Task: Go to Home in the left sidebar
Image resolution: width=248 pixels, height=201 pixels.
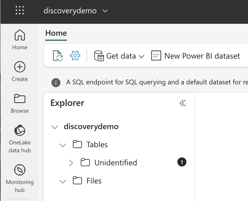Action: coord(20,39)
